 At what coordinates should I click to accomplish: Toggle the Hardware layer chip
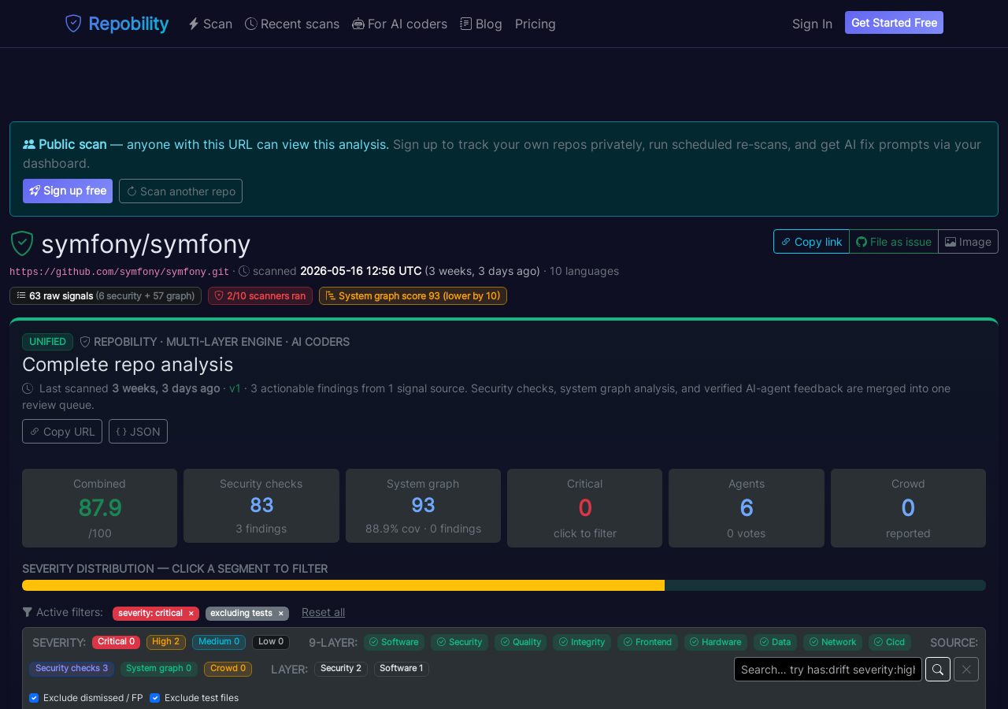[x=716, y=642]
